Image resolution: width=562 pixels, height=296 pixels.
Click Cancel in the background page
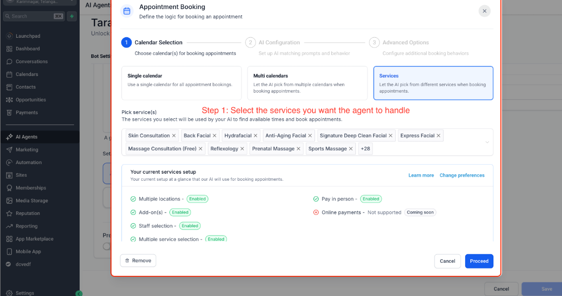click(501, 289)
